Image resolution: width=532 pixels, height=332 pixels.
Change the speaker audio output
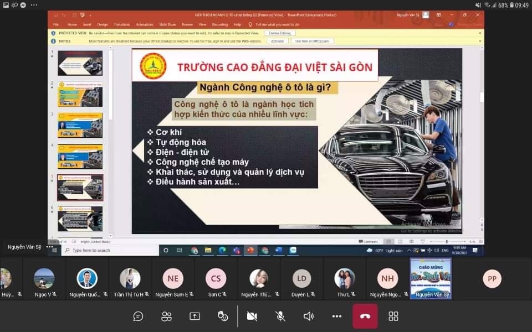[309, 317]
